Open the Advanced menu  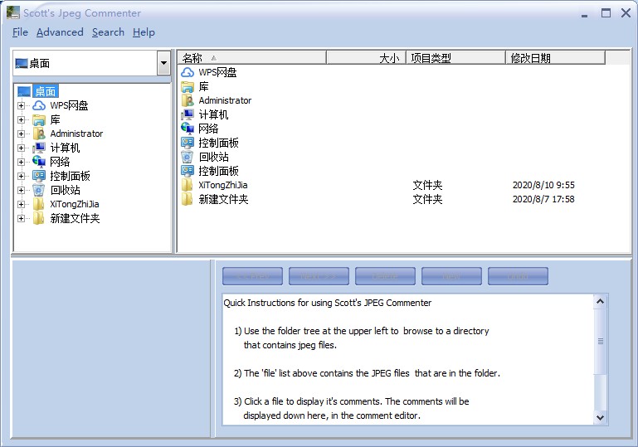(x=60, y=32)
